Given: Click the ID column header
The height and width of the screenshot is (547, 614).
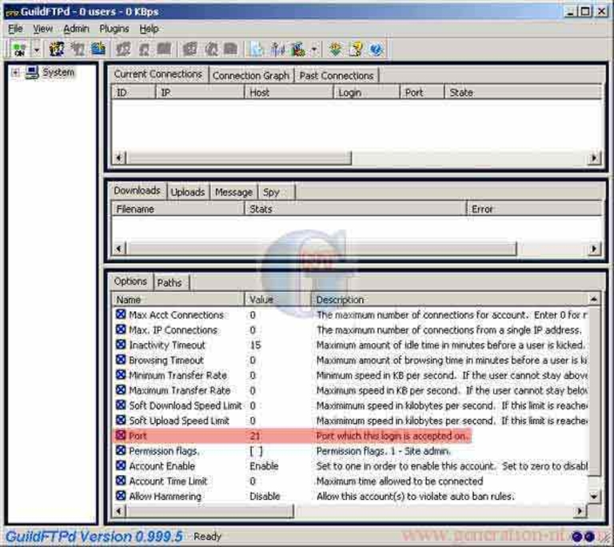Looking at the screenshot, I should [x=134, y=93].
